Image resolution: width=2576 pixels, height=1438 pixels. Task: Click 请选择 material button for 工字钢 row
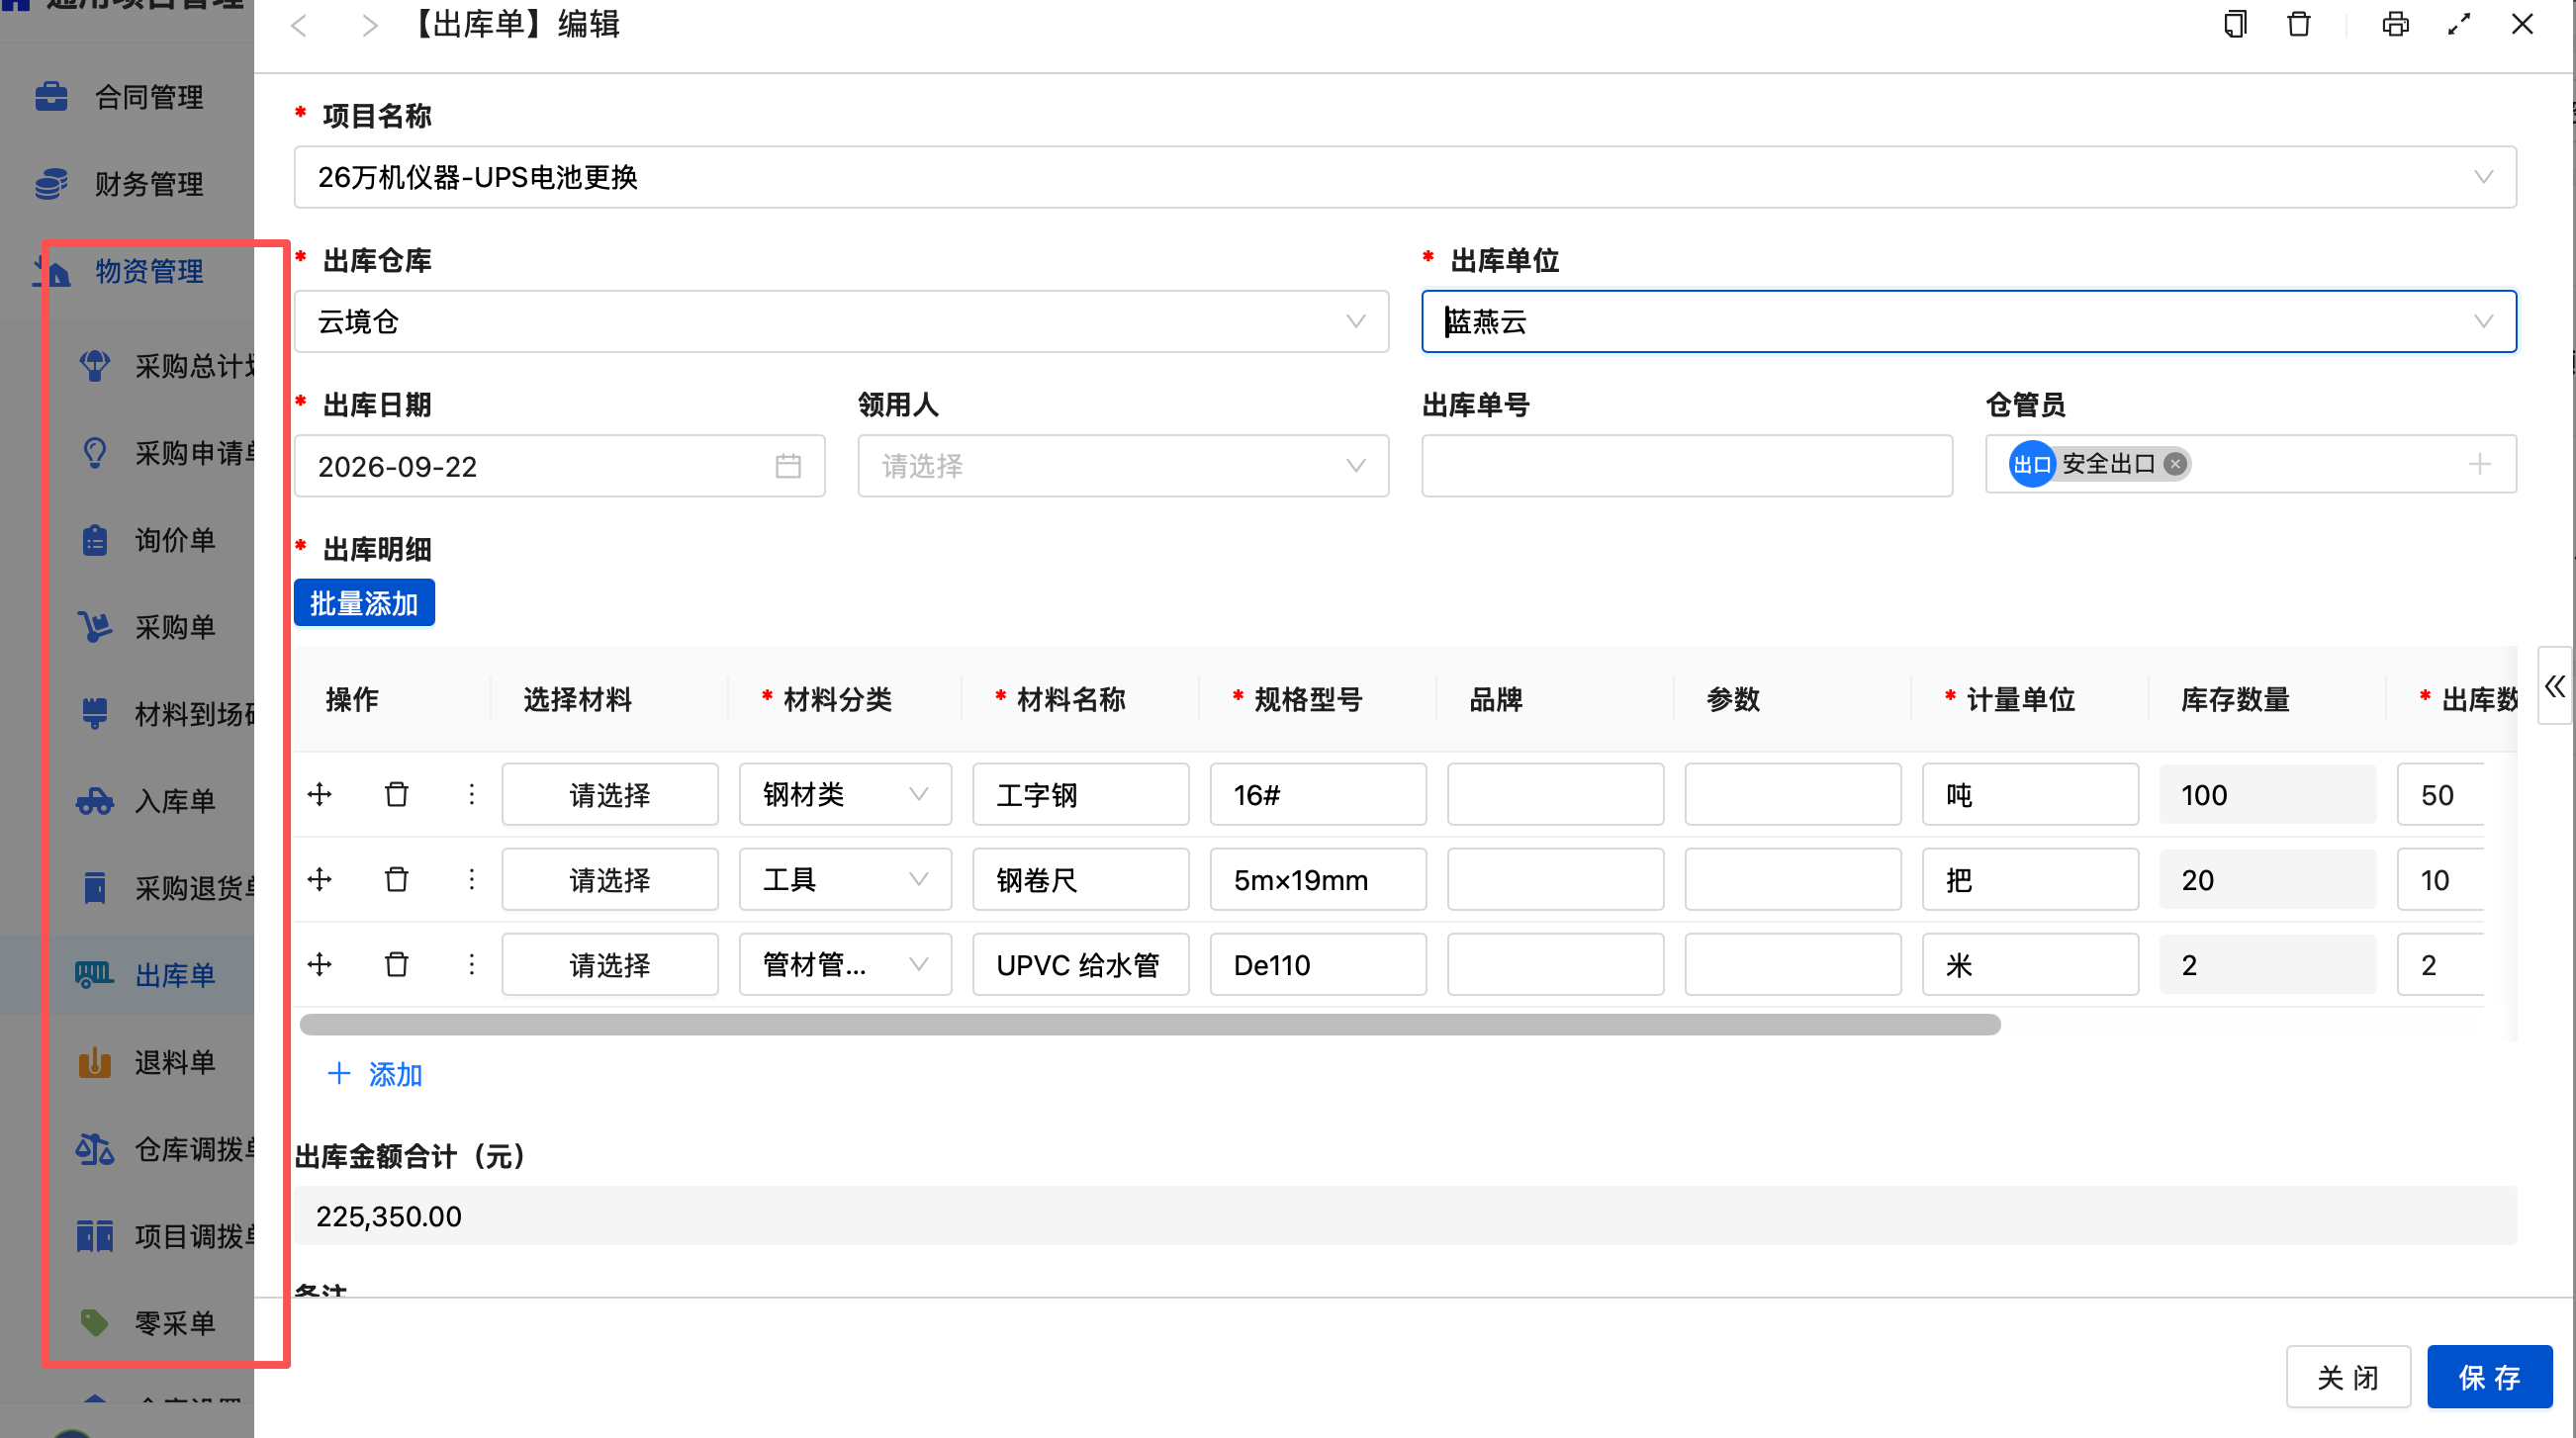pos(610,795)
